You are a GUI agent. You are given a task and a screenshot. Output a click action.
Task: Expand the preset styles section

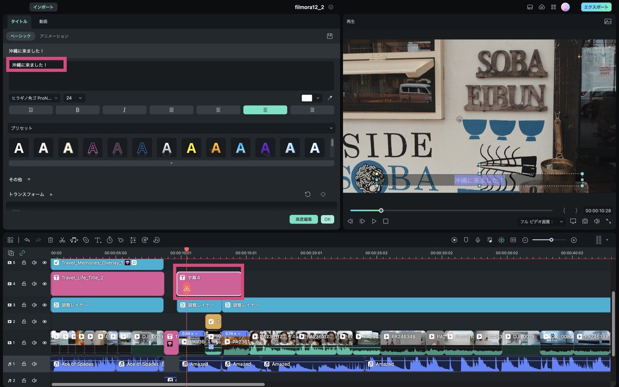pyautogui.click(x=331, y=128)
